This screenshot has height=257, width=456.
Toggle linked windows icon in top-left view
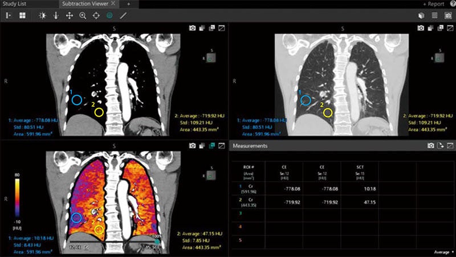pyautogui.click(x=211, y=28)
